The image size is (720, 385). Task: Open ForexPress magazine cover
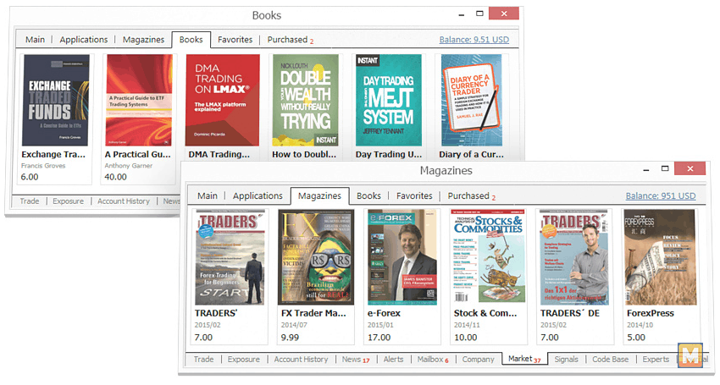[x=661, y=257]
